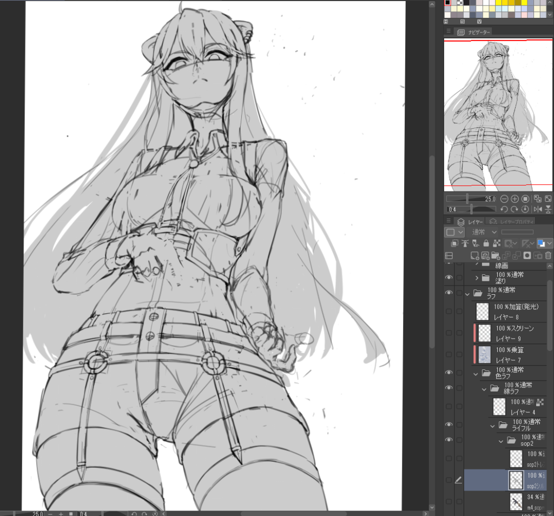This screenshot has height=516, width=554.
Task: Click the set as reference layer lighthouse icon
Action: point(465,243)
